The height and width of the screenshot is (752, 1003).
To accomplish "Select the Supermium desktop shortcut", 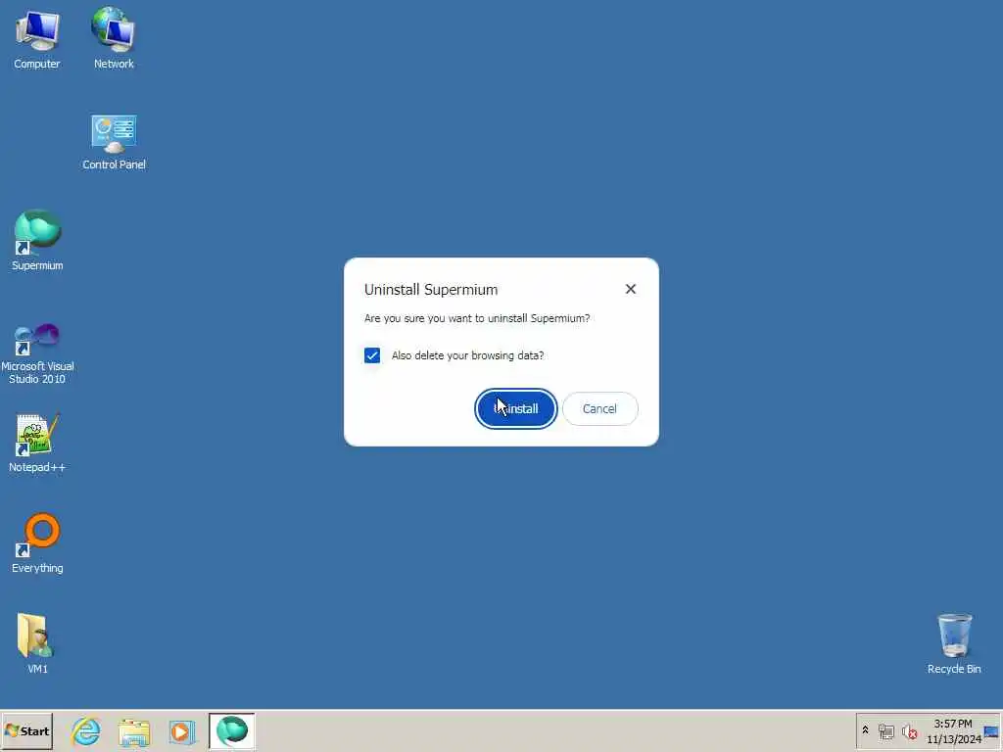I will [37, 240].
